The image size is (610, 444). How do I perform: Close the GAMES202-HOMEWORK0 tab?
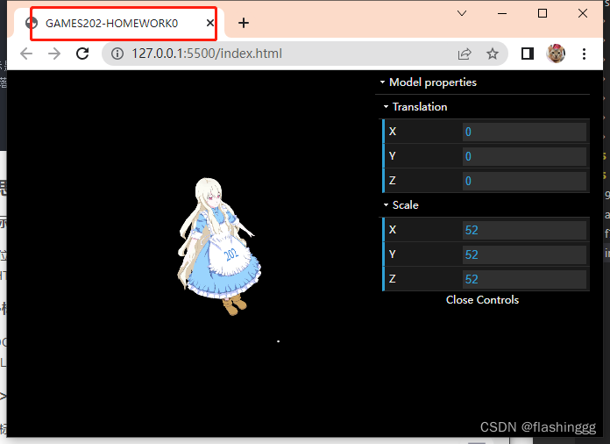[x=209, y=23]
